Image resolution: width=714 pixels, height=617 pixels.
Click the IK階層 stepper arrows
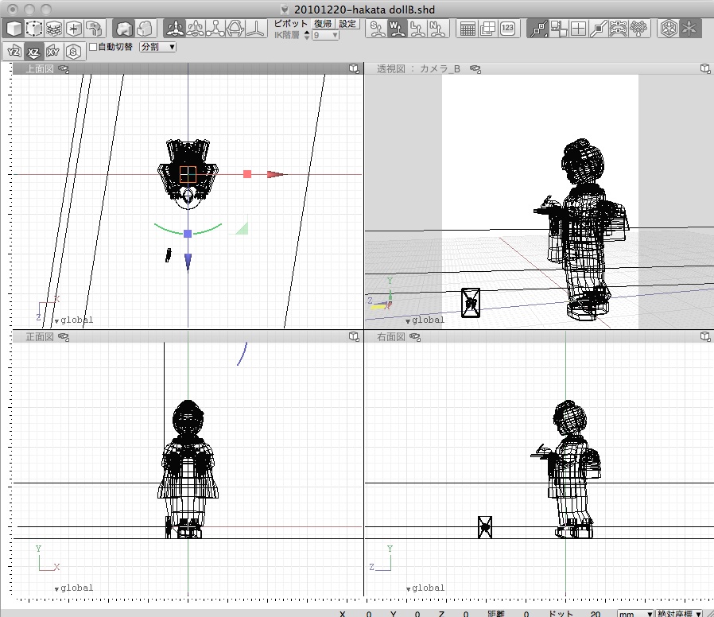point(307,35)
